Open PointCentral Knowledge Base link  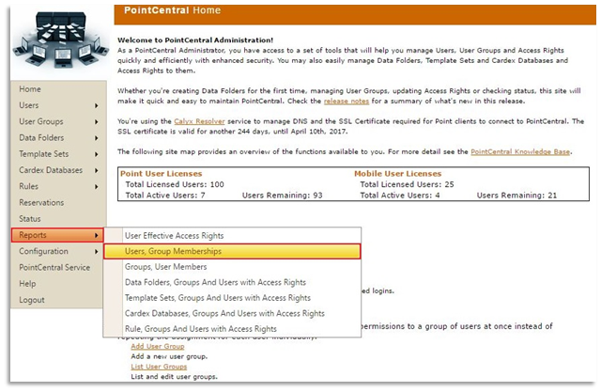520,152
